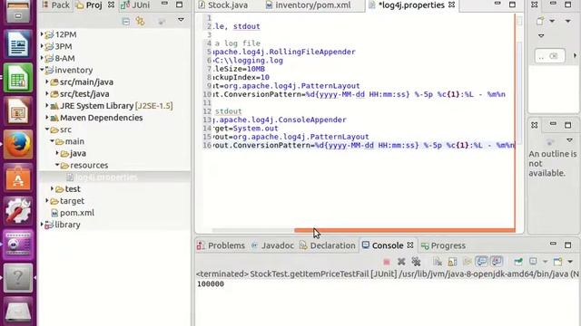The width and height of the screenshot is (581, 326).
Task: Launch LibreOffice Calc from dock
Action: [18, 77]
